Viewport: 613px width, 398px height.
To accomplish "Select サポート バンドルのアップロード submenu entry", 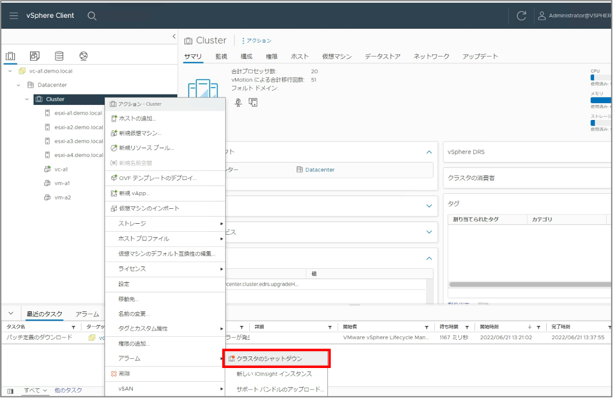I will [276, 389].
